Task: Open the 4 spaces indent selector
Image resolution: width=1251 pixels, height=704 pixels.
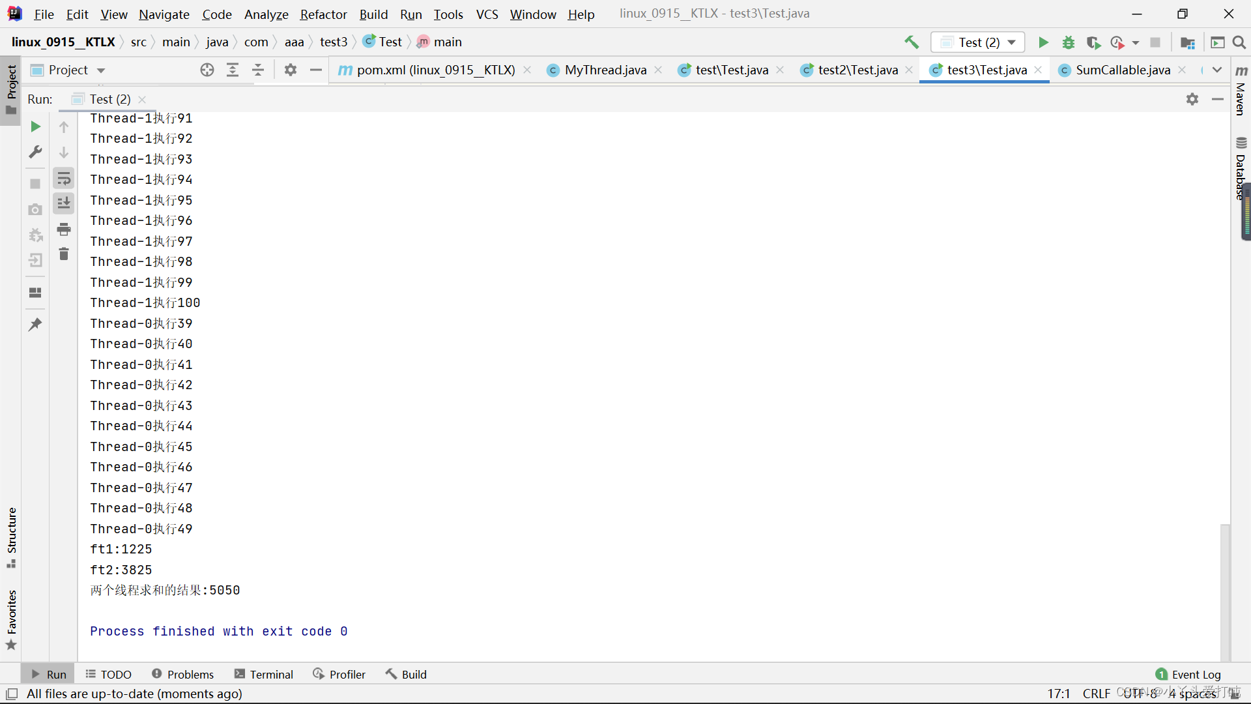Action: point(1192,694)
